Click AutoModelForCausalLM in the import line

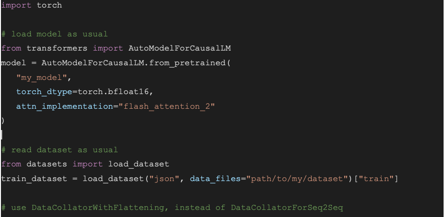pyautogui.click(x=180, y=49)
